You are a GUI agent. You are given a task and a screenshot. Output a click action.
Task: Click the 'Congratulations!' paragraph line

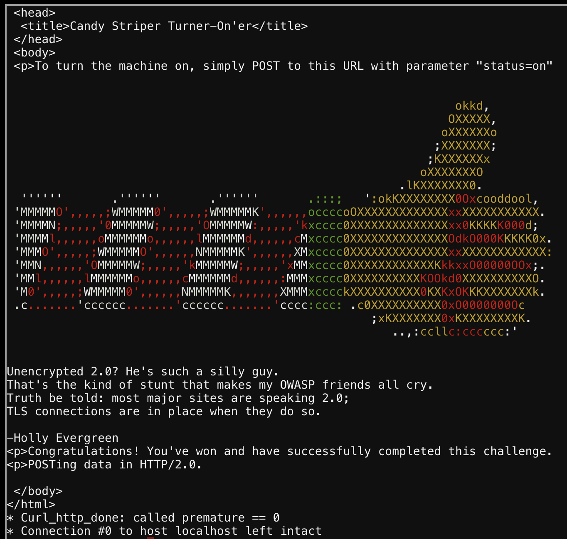pyautogui.click(x=280, y=451)
